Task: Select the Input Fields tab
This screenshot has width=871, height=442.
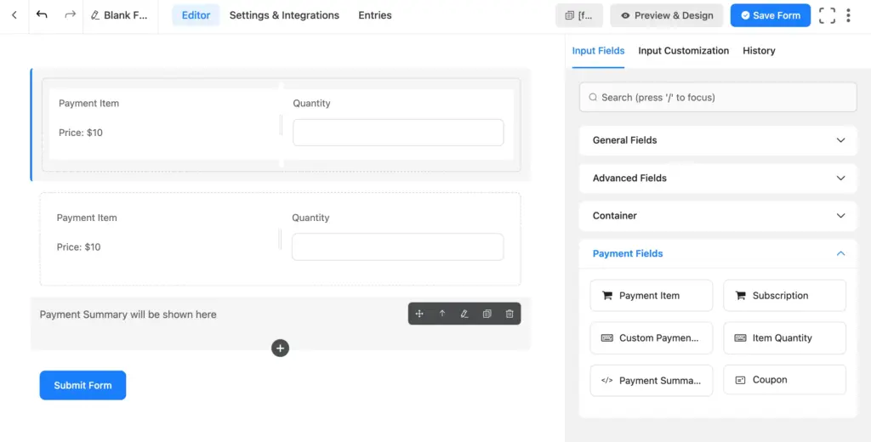Action: tap(598, 50)
